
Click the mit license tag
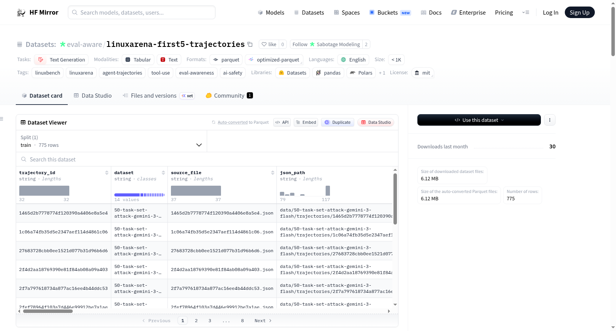[422, 73]
